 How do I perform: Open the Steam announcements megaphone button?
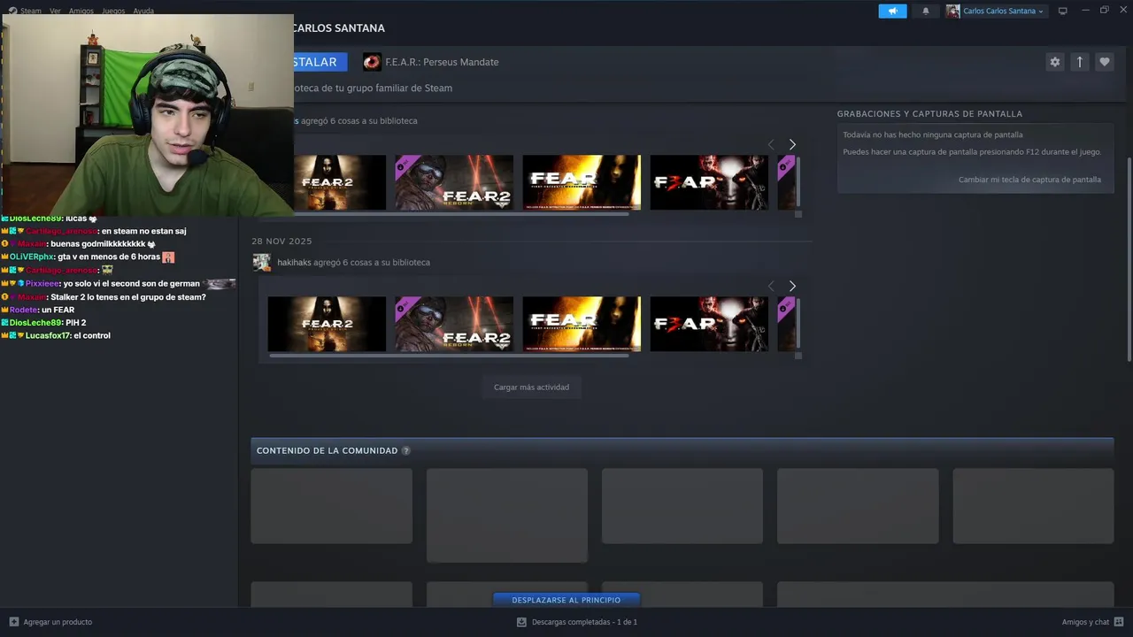tap(892, 11)
